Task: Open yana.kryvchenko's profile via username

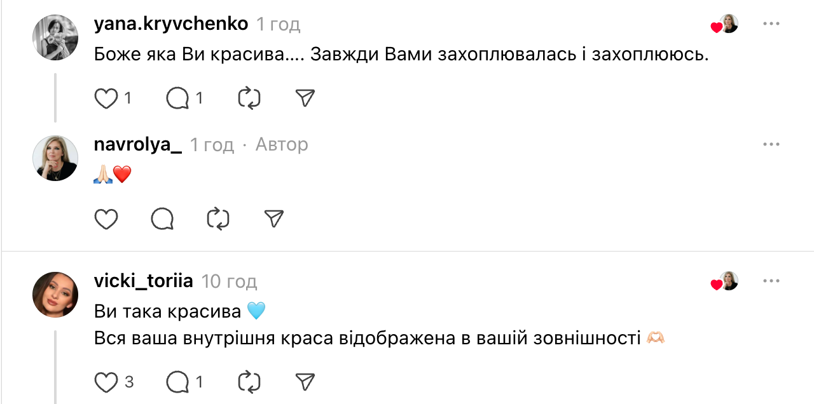Action: click(x=170, y=24)
